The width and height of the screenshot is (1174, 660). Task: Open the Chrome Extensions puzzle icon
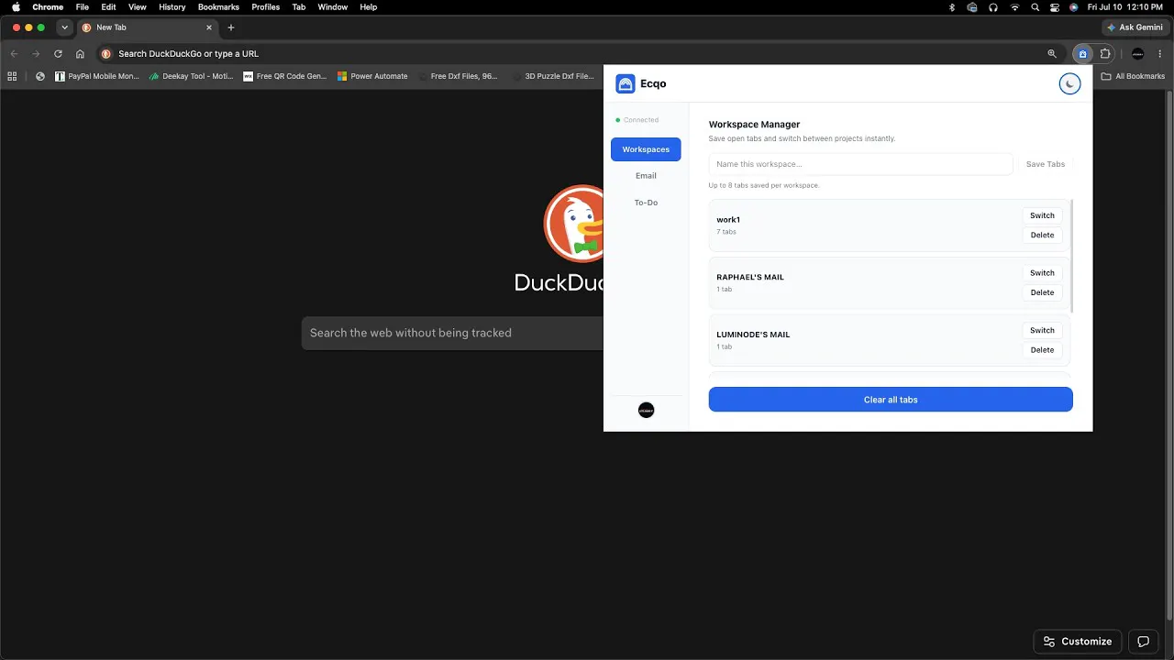[x=1106, y=53]
